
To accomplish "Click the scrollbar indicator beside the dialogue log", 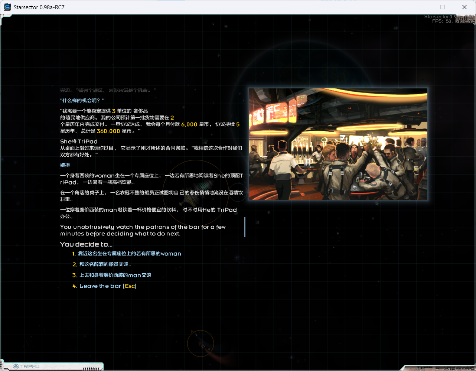I will (x=245, y=227).
